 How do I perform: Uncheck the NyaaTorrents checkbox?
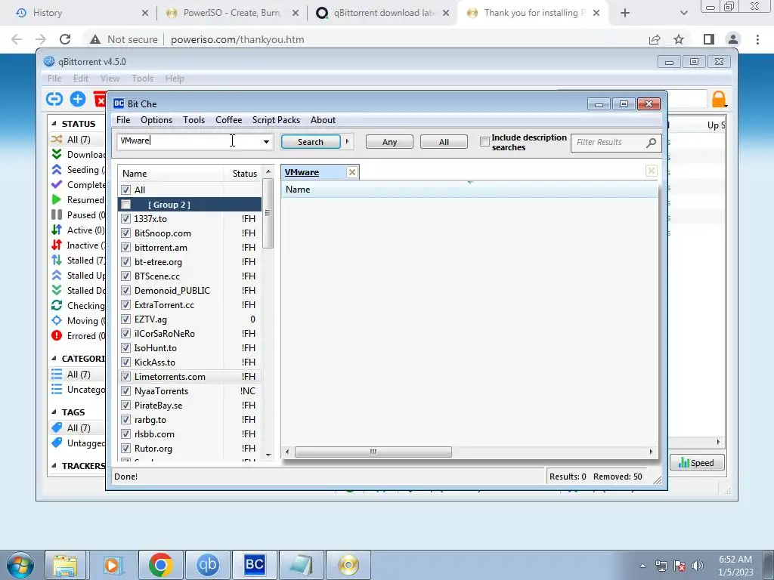126,391
